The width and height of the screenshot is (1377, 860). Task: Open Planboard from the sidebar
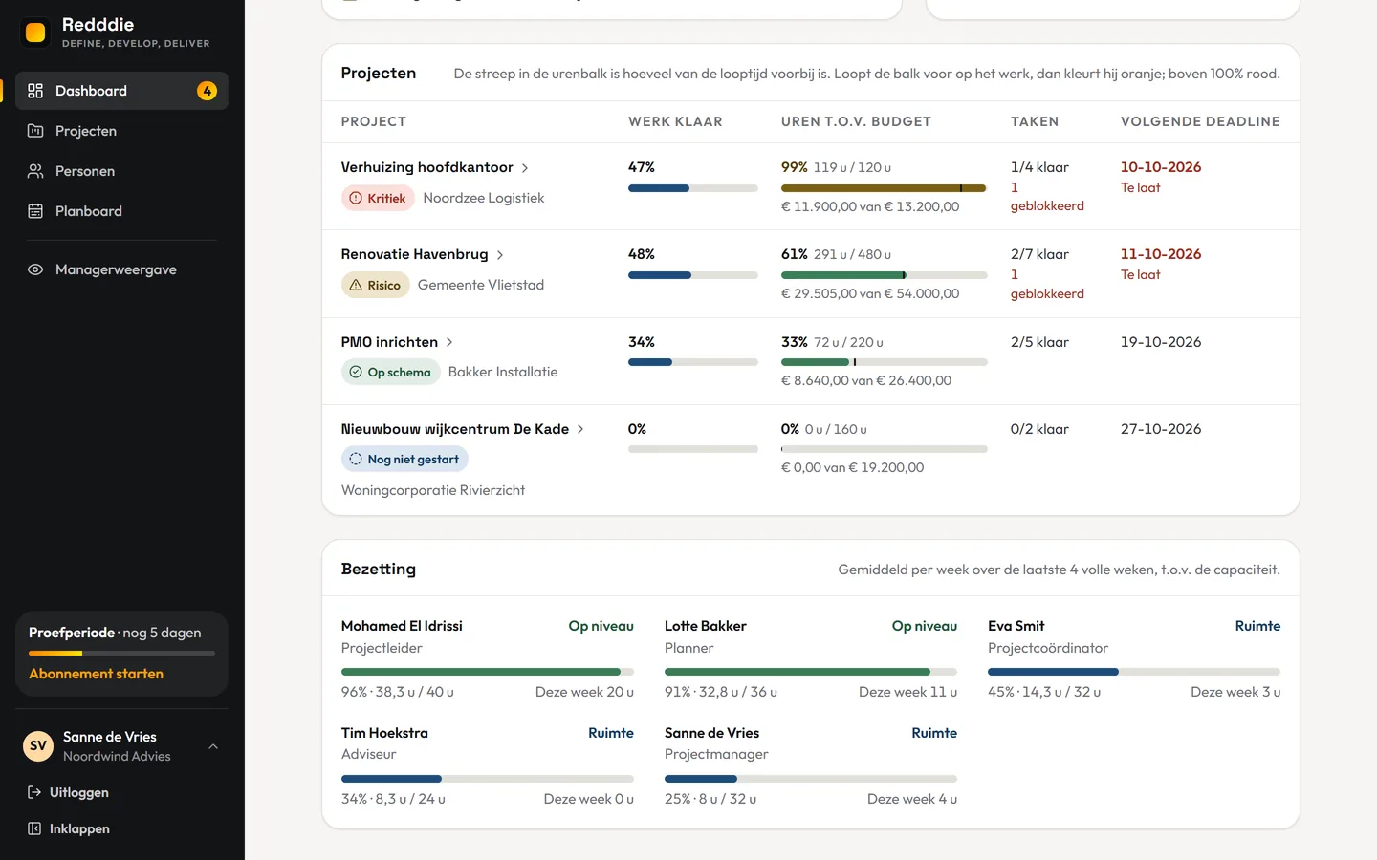(x=121, y=211)
